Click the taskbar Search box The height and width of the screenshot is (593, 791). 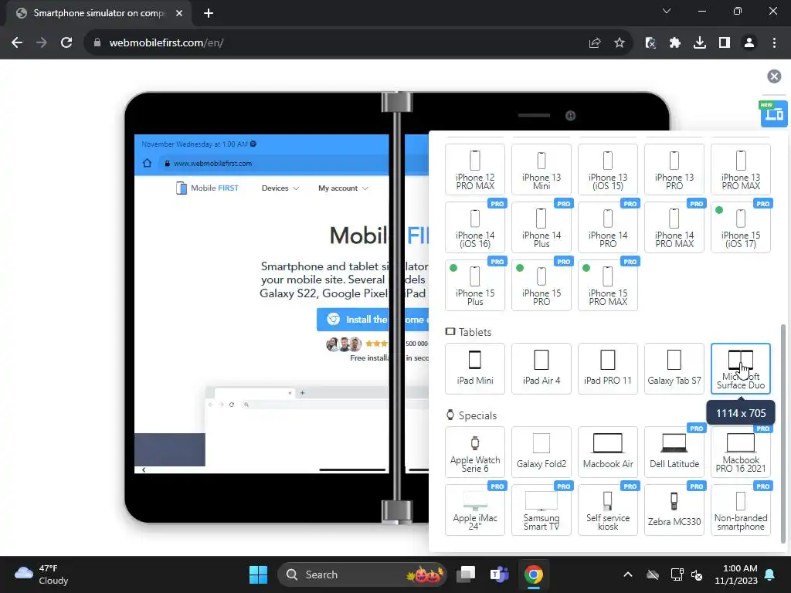pyautogui.click(x=362, y=574)
